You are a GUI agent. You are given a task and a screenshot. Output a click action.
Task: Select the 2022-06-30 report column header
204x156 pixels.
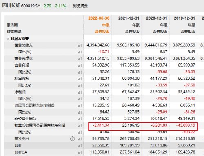pos(99,18)
